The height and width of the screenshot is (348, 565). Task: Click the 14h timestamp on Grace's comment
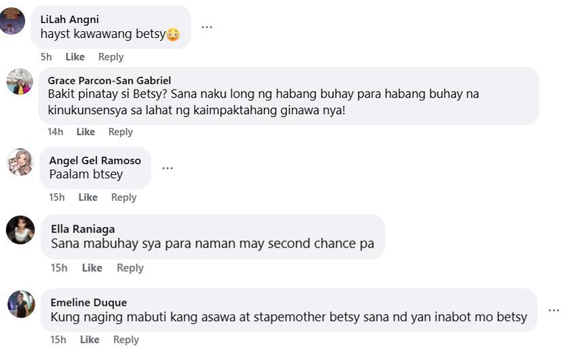(55, 132)
